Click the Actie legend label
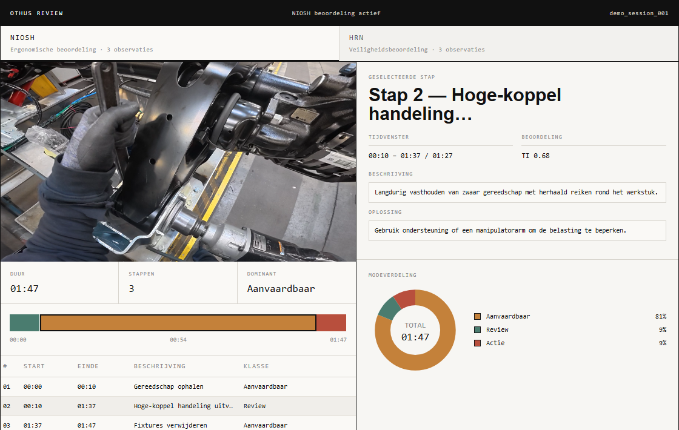This screenshot has height=430, width=679. [x=495, y=343]
